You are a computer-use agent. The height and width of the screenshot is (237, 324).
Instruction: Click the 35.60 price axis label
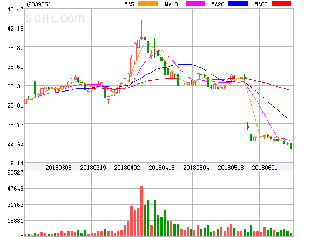(15, 67)
